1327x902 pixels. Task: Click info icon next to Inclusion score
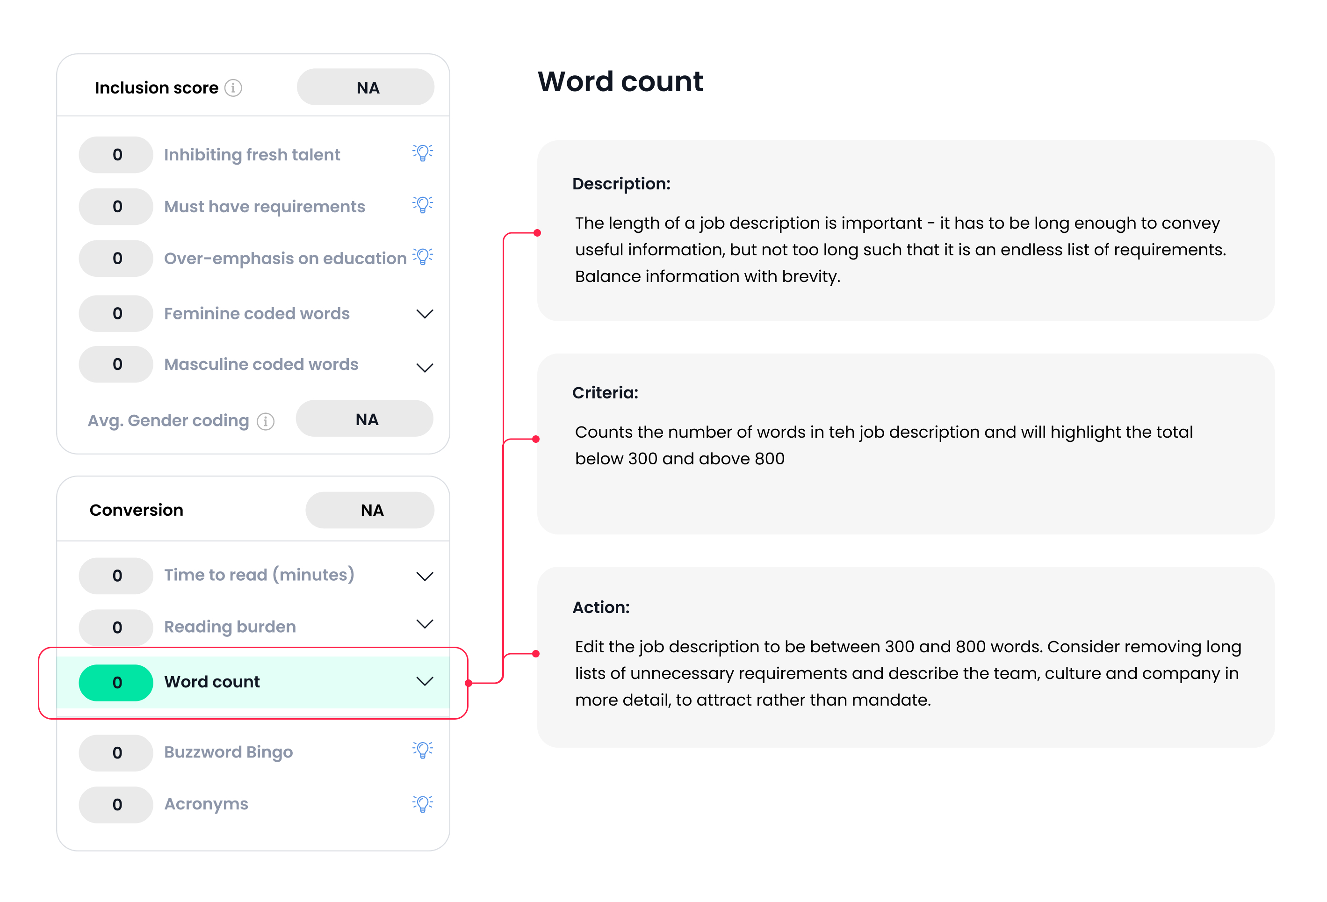(233, 88)
